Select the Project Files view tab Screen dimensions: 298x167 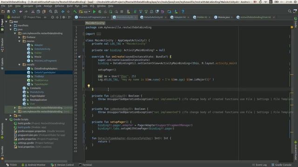click(x=32, y=17)
